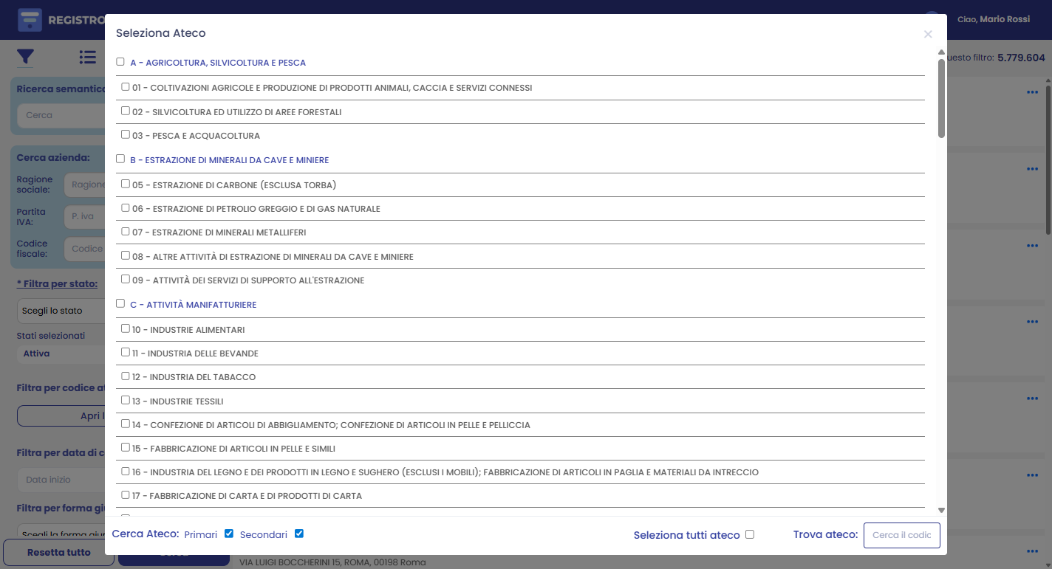Viewport: 1052px width, 569px height.
Task: Check 03 - Pesca e acquacoltura
Action: pos(126,135)
